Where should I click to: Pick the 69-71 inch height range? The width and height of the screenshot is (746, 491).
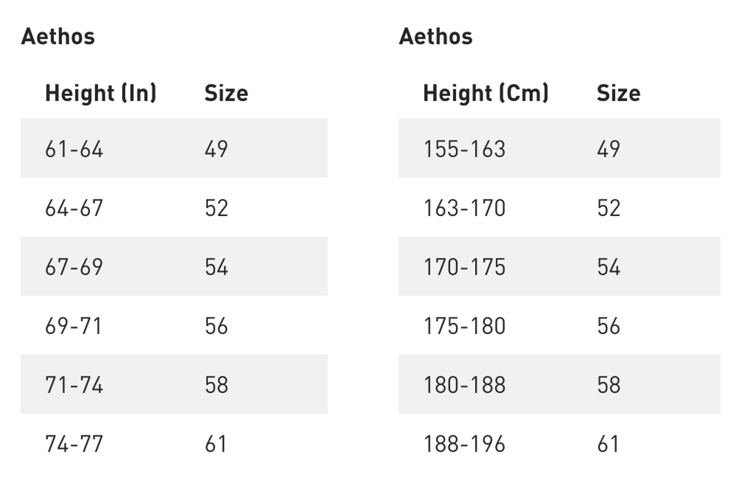tap(73, 326)
